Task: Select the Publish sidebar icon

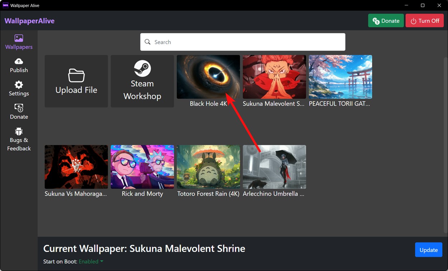Action: [19, 65]
